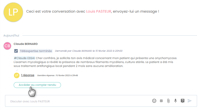201x111 pixels.
Task: Click the 'Accéder au compte-rendu' button
Action: coord(37,85)
